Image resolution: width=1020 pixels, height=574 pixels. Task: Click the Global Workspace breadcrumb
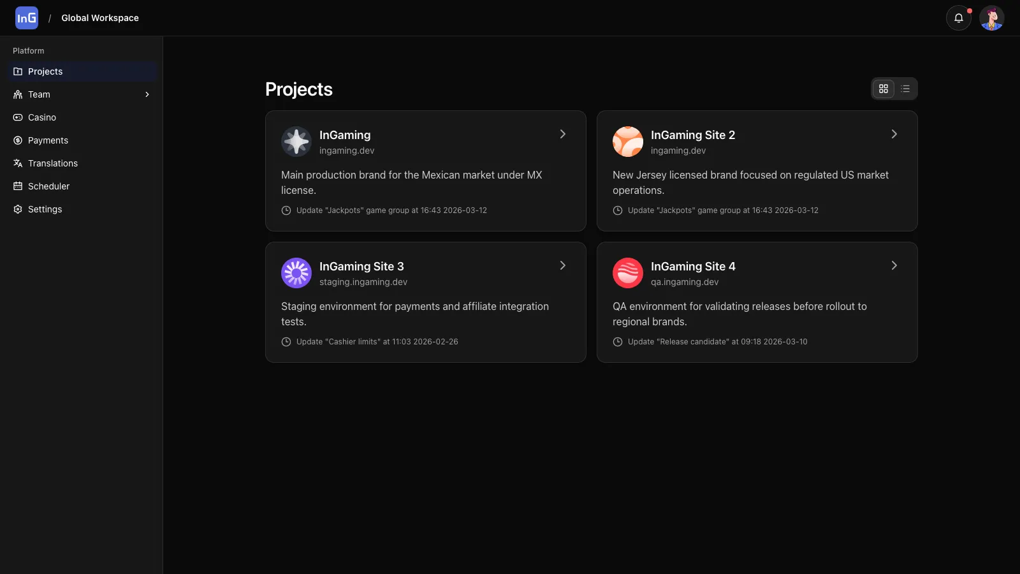tap(100, 18)
